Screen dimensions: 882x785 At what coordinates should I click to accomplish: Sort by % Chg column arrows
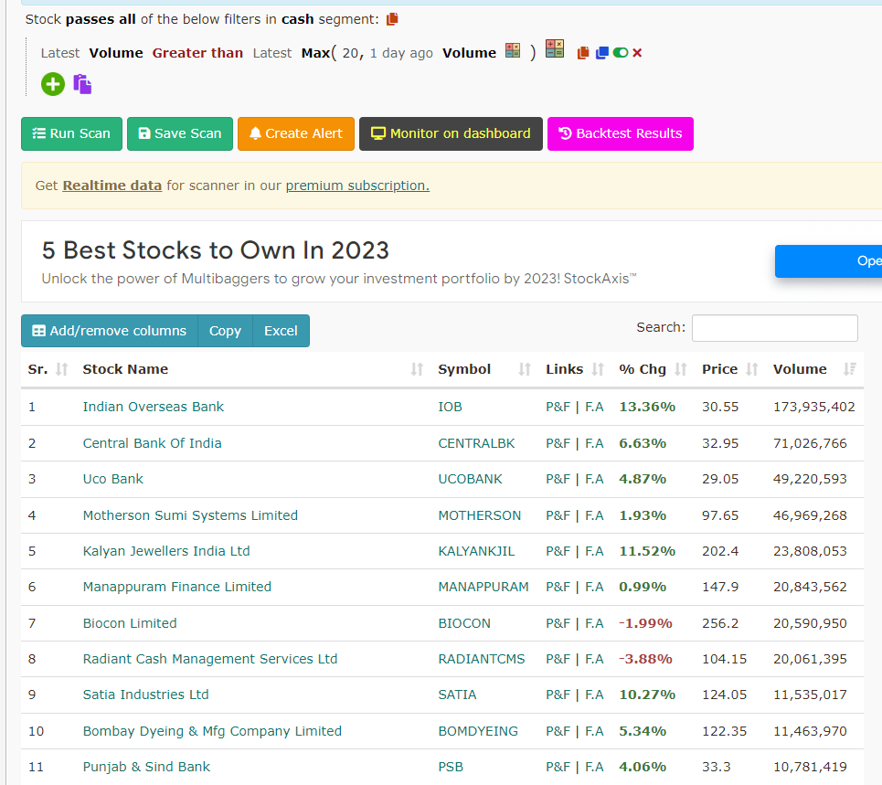coord(681,369)
